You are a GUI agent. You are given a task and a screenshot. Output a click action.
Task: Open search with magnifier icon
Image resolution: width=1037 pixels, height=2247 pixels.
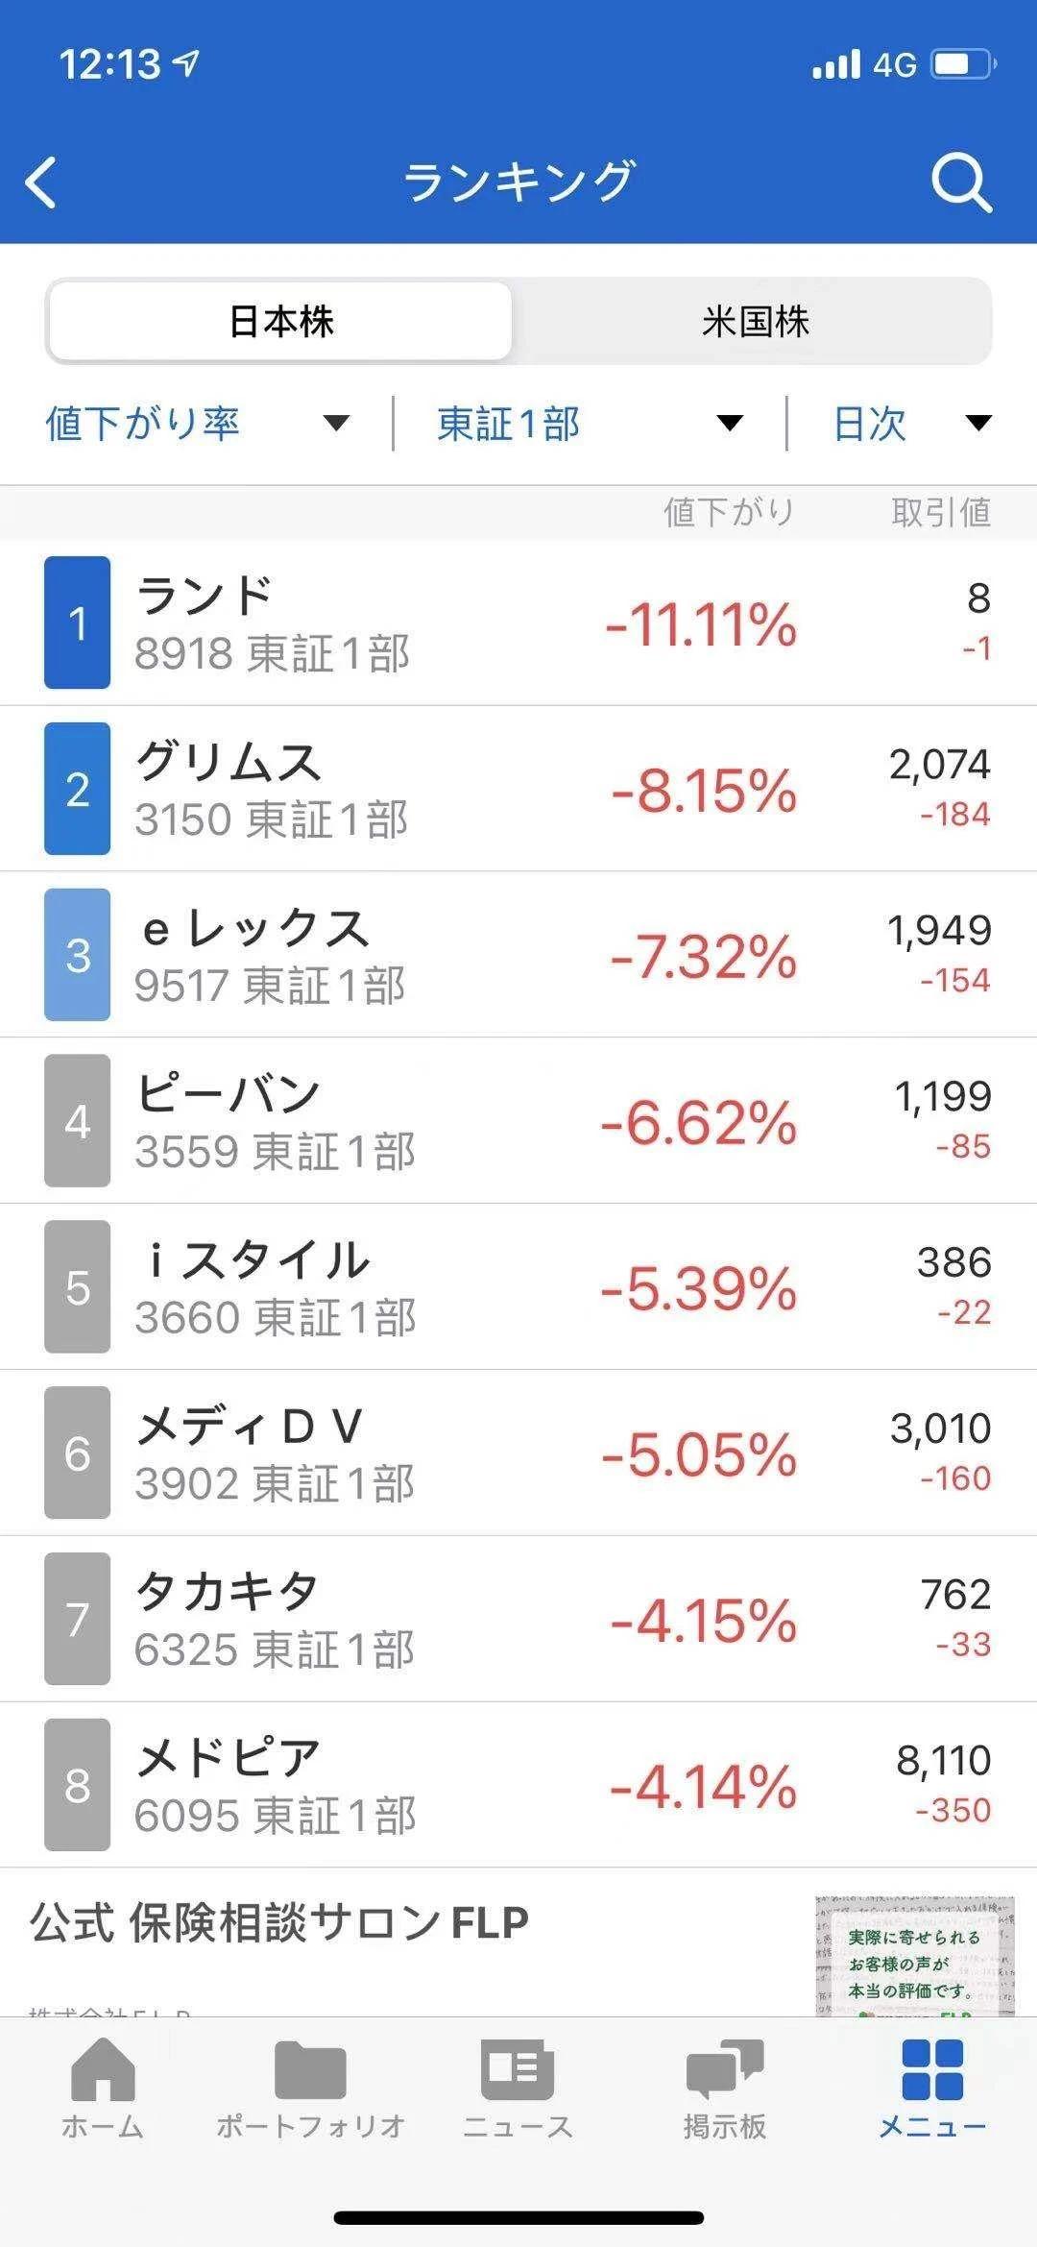point(960,183)
